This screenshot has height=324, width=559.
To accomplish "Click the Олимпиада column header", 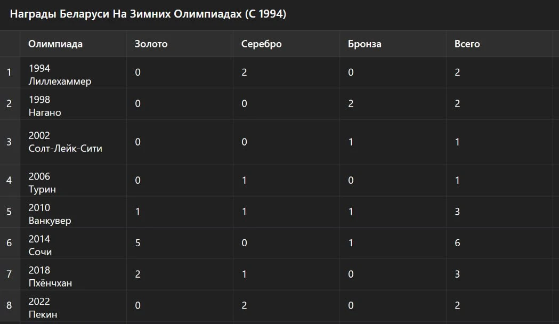I will point(55,44).
